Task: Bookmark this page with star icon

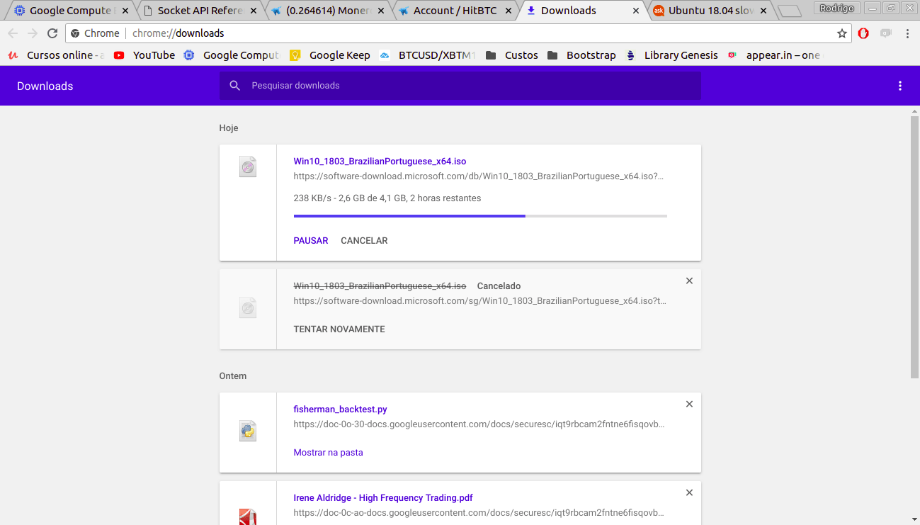Action: tap(841, 33)
